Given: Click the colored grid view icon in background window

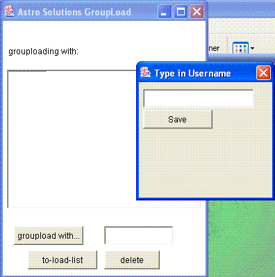Looking at the screenshot, I should pyautogui.click(x=240, y=48).
